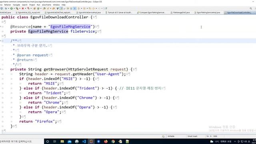Image resolution: width=256 pixels, height=144 pixels.
Task: Click the Cortana circle icon in taskbar
Action: (x=48, y=141)
